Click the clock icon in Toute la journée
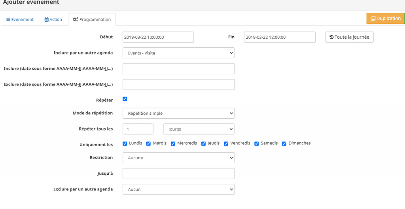 click(331, 37)
